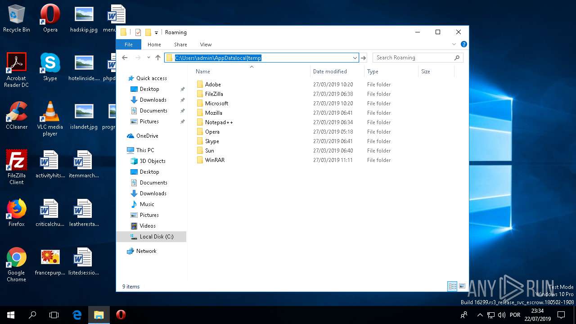Open the Windows Start menu
576x324 pixels.
point(11,315)
